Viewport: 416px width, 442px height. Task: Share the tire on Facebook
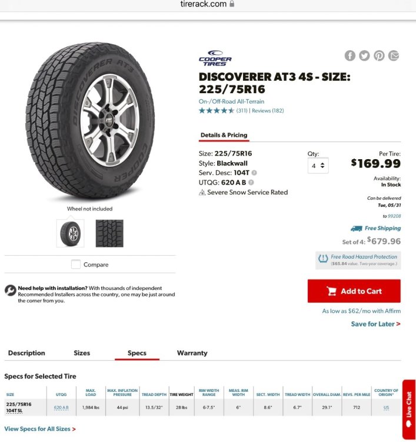pyautogui.click(x=350, y=55)
